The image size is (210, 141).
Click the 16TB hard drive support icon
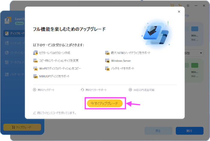107,53
